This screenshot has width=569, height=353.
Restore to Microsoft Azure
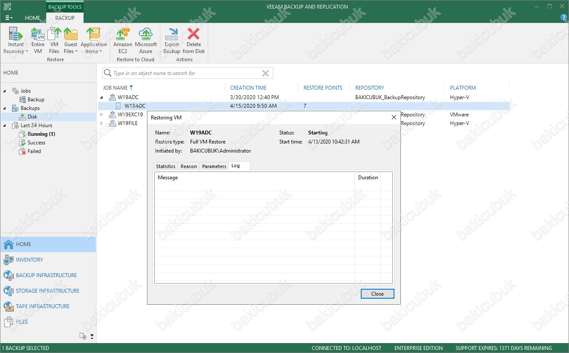coord(146,41)
